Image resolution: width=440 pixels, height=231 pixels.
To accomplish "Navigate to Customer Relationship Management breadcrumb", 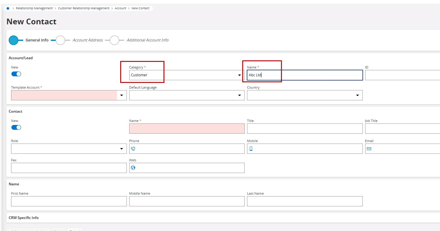I will [x=84, y=8].
